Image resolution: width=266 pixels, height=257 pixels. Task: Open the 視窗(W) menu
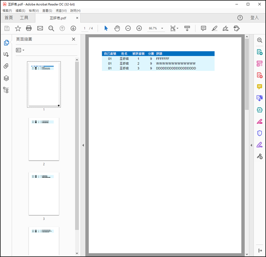pos(61,11)
